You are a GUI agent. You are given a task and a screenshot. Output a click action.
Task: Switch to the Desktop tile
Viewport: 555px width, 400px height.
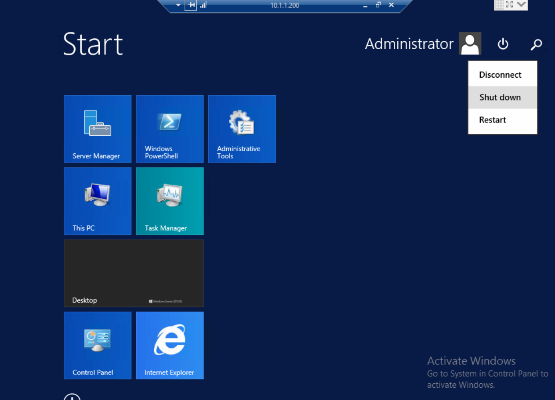click(134, 273)
